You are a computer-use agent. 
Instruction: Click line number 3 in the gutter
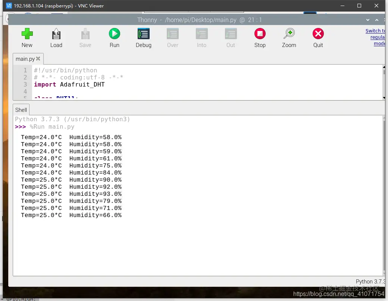(25, 85)
